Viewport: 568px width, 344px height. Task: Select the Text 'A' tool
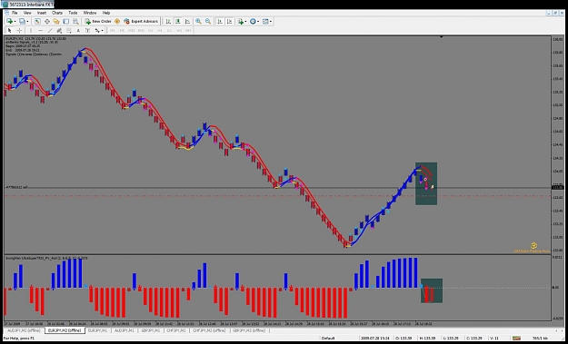click(x=78, y=30)
